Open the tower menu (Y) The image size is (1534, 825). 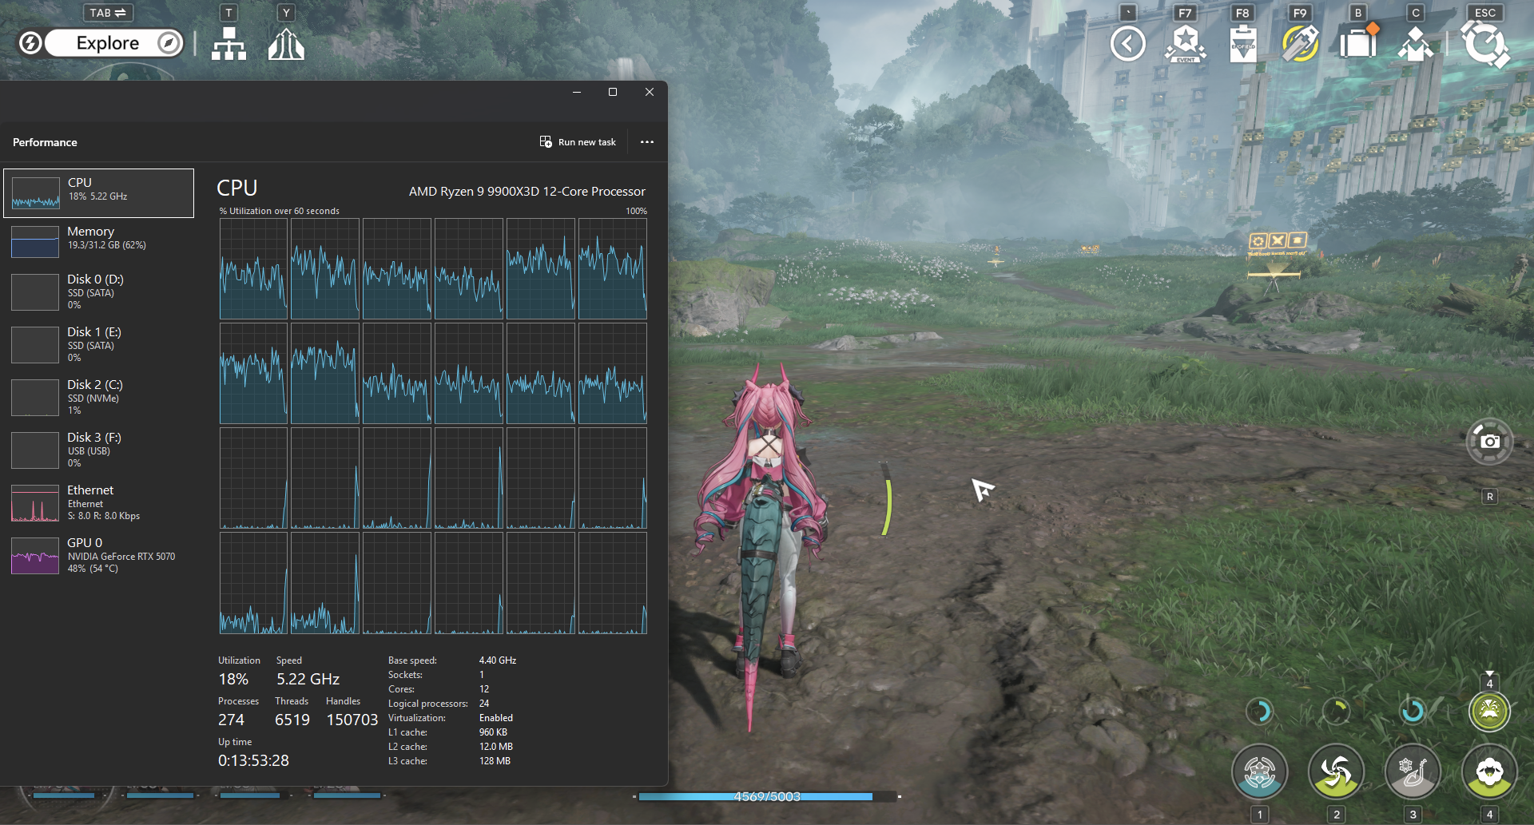(x=286, y=44)
